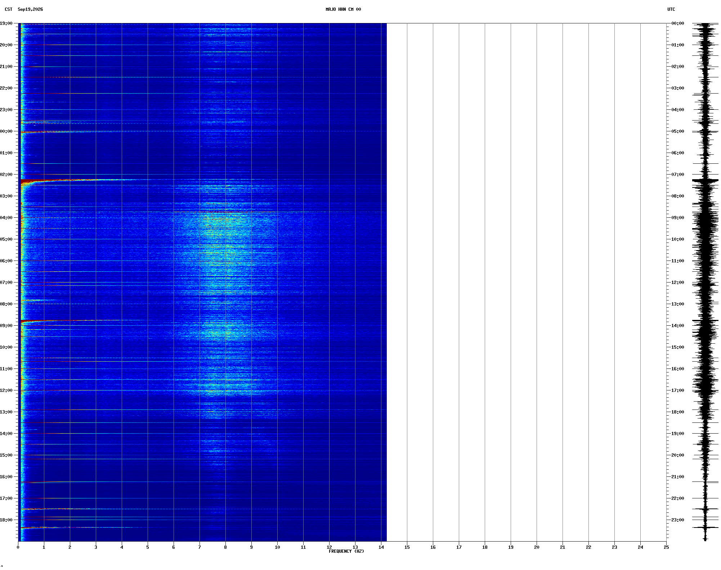Click the 14 Hz frequency axis tick
Viewport: 721px width, 570px height.
pos(381,547)
